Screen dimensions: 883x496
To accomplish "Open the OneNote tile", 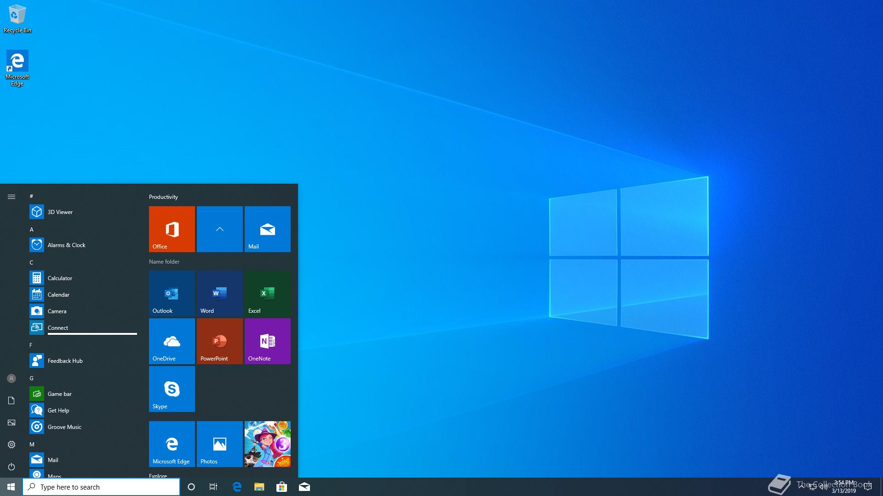I will pos(267,341).
